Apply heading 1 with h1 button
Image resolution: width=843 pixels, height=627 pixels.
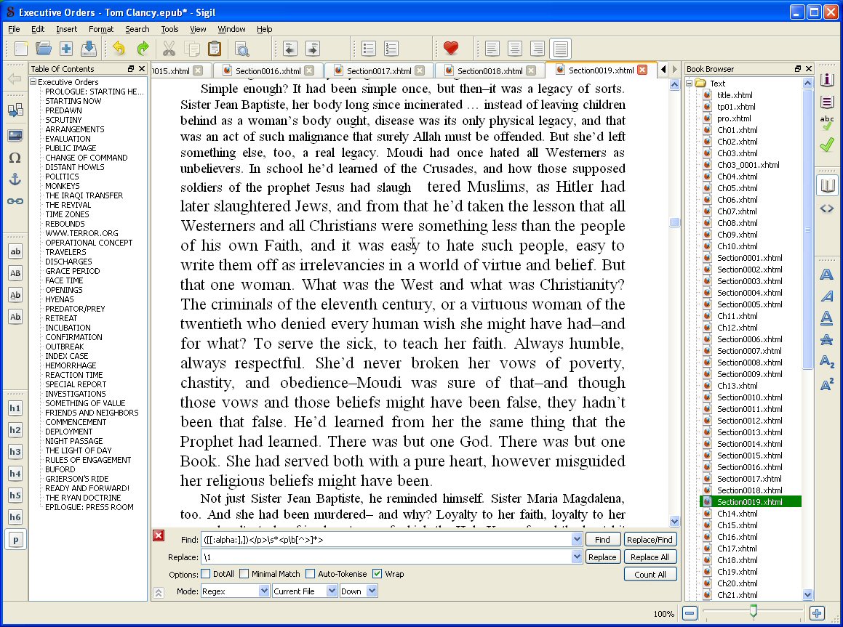tap(15, 408)
